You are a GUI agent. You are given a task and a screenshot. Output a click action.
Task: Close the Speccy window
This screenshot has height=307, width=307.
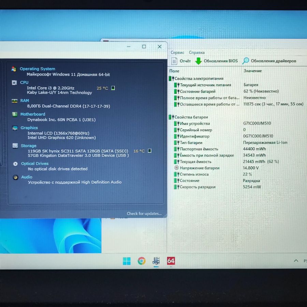click(160, 47)
